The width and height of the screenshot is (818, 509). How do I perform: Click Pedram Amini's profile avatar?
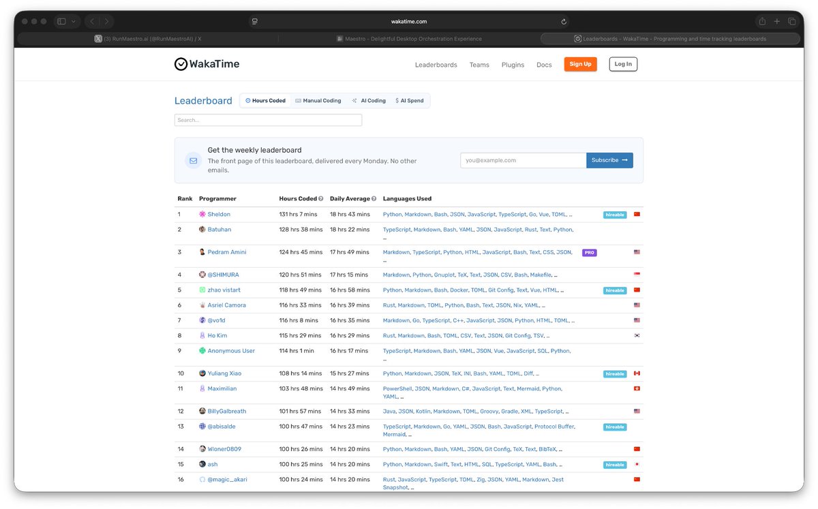coord(202,252)
